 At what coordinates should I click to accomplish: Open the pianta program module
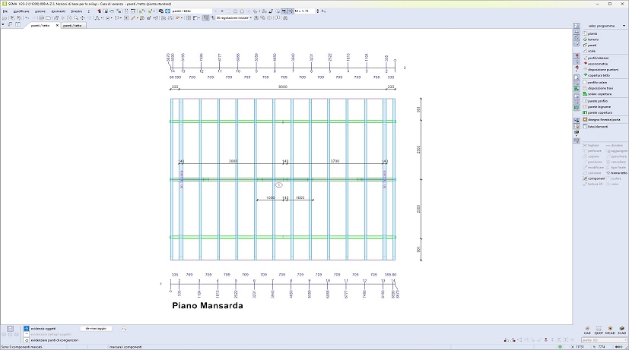(x=592, y=33)
